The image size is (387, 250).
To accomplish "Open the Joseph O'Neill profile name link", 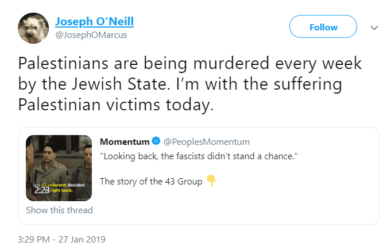I will (94, 22).
